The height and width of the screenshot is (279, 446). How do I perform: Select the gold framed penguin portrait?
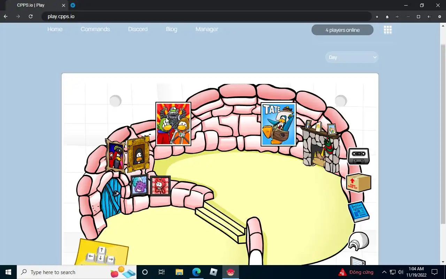(138, 154)
